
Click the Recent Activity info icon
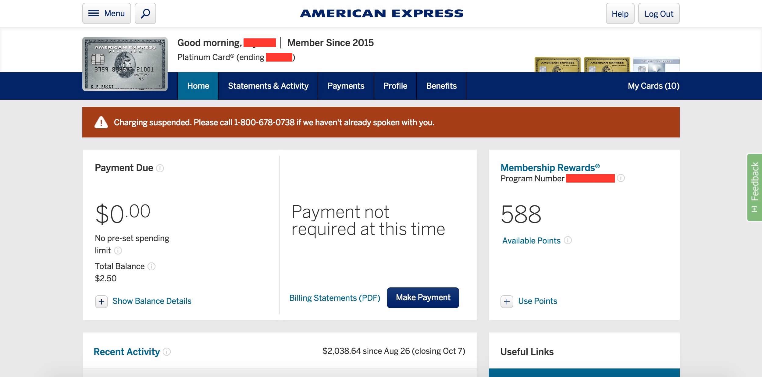tap(167, 352)
